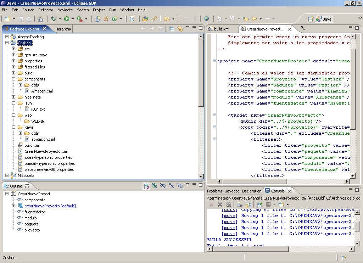
Task: Open the Run button dropdown arrow
Action: pos(73,19)
